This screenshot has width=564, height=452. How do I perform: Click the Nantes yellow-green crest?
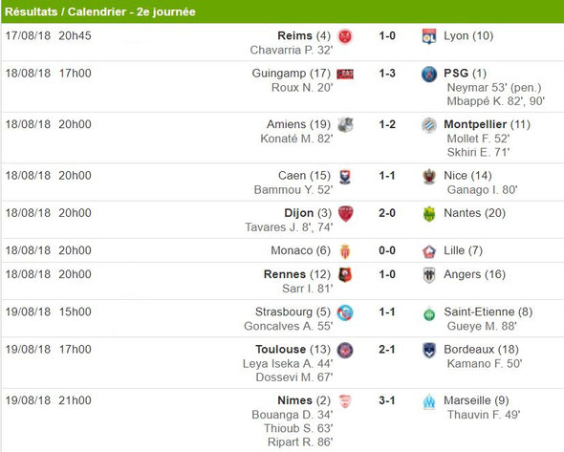[x=429, y=214]
